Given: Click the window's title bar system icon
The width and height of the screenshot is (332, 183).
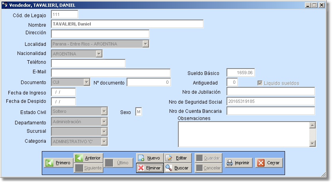Looking at the screenshot, I should click(x=5, y=5).
